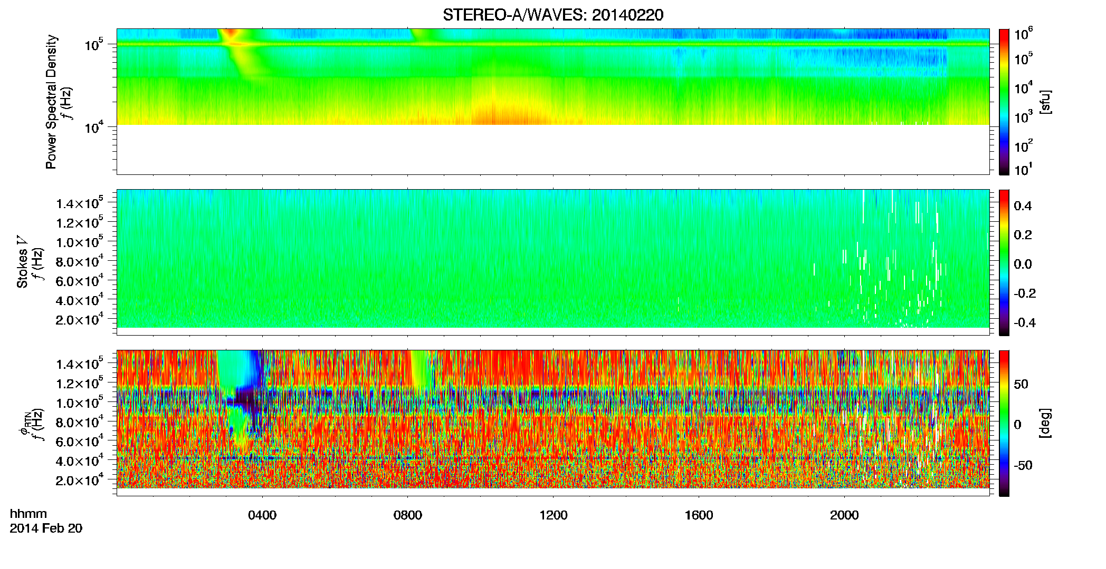
Task: Click the 2000 time tick label
Action: click(x=844, y=515)
